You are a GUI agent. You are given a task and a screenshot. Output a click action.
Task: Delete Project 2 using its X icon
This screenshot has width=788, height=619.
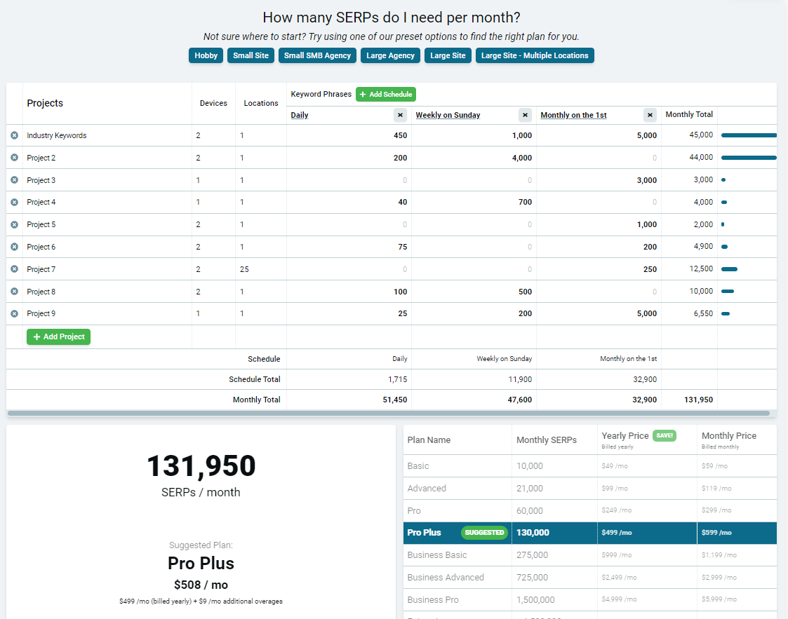point(15,158)
